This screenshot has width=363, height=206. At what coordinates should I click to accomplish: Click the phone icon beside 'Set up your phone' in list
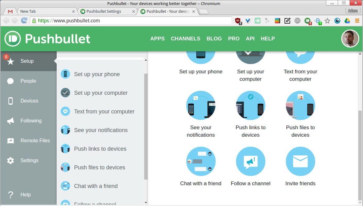click(65, 74)
